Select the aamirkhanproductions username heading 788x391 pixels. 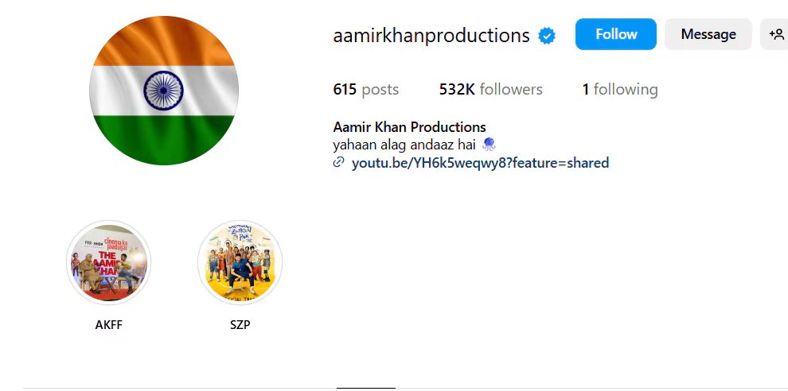431,36
